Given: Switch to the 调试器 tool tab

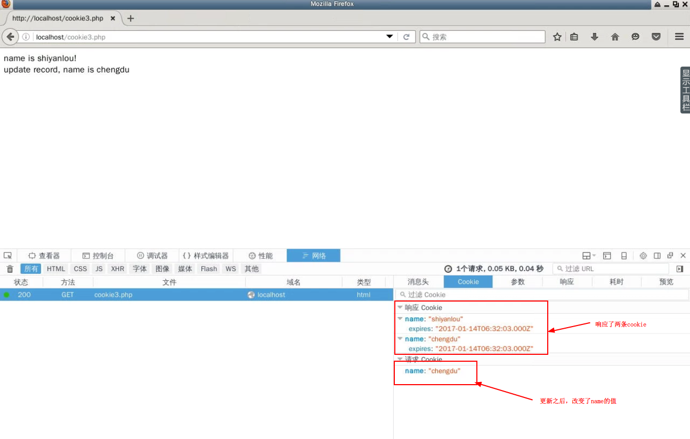Looking at the screenshot, I should coord(152,256).
